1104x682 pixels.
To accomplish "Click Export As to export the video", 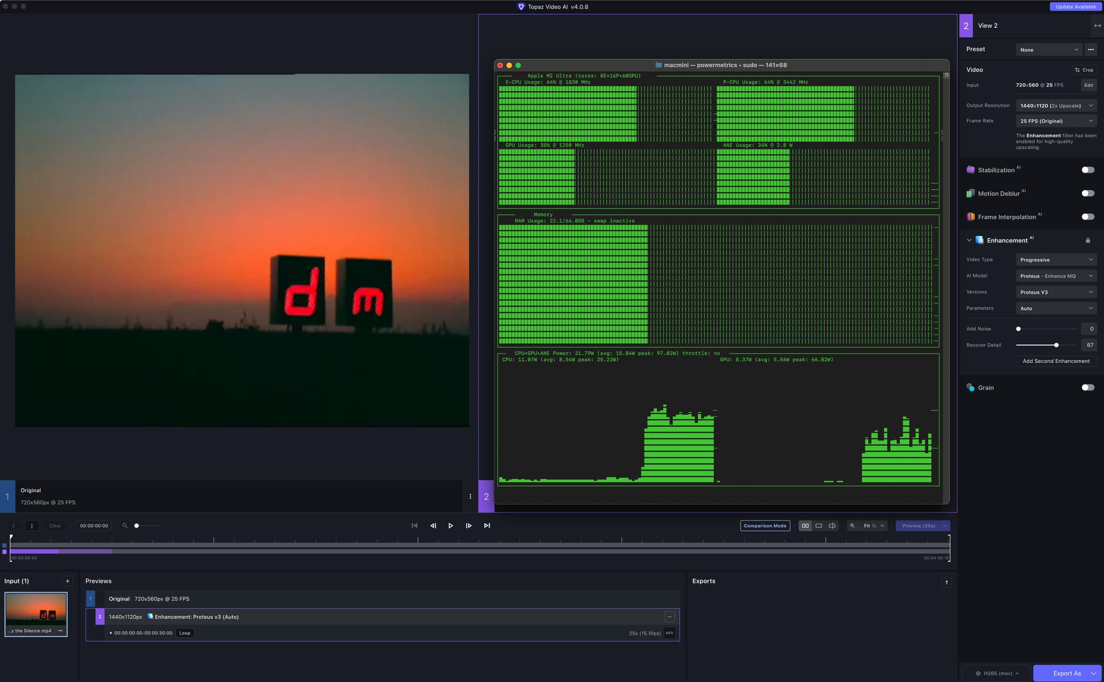I will (x=1067, y=673).
